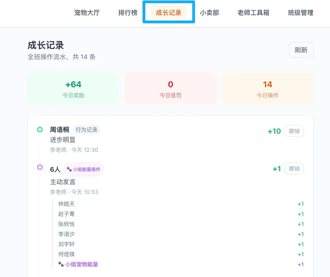Screen dimensions: 330x277
Task: Click the 张欣怡 row
Action: coord(181,224)
